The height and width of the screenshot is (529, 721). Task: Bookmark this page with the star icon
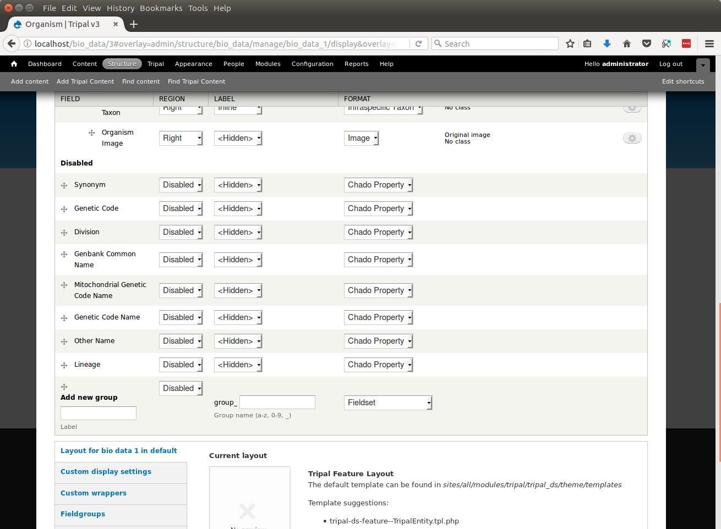570,43
